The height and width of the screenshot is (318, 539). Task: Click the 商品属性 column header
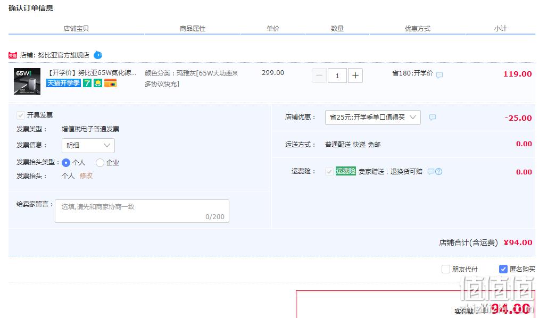tap(193, 29)
